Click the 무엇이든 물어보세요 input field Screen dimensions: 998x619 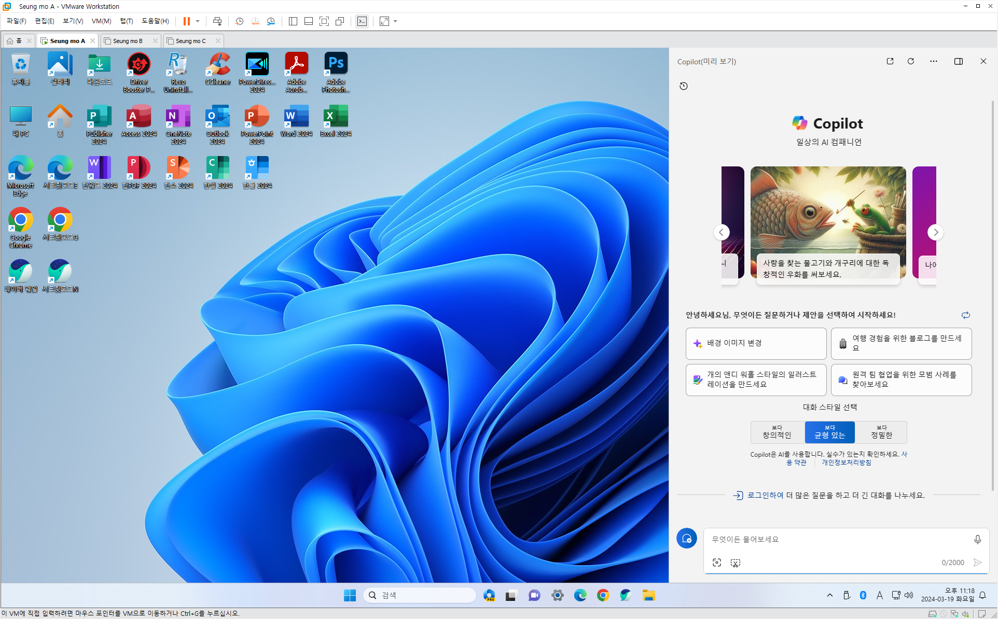835,540
